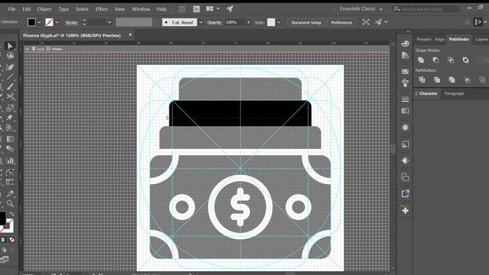Select the Pen tool
489x275 pixels.
[10, 67]
